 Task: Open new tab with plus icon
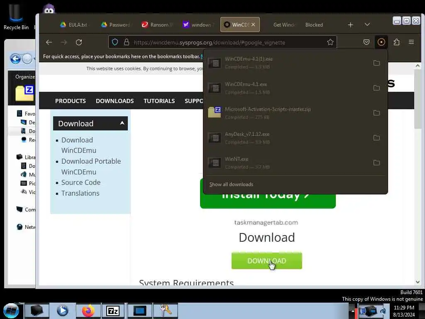tap(350, 25)
